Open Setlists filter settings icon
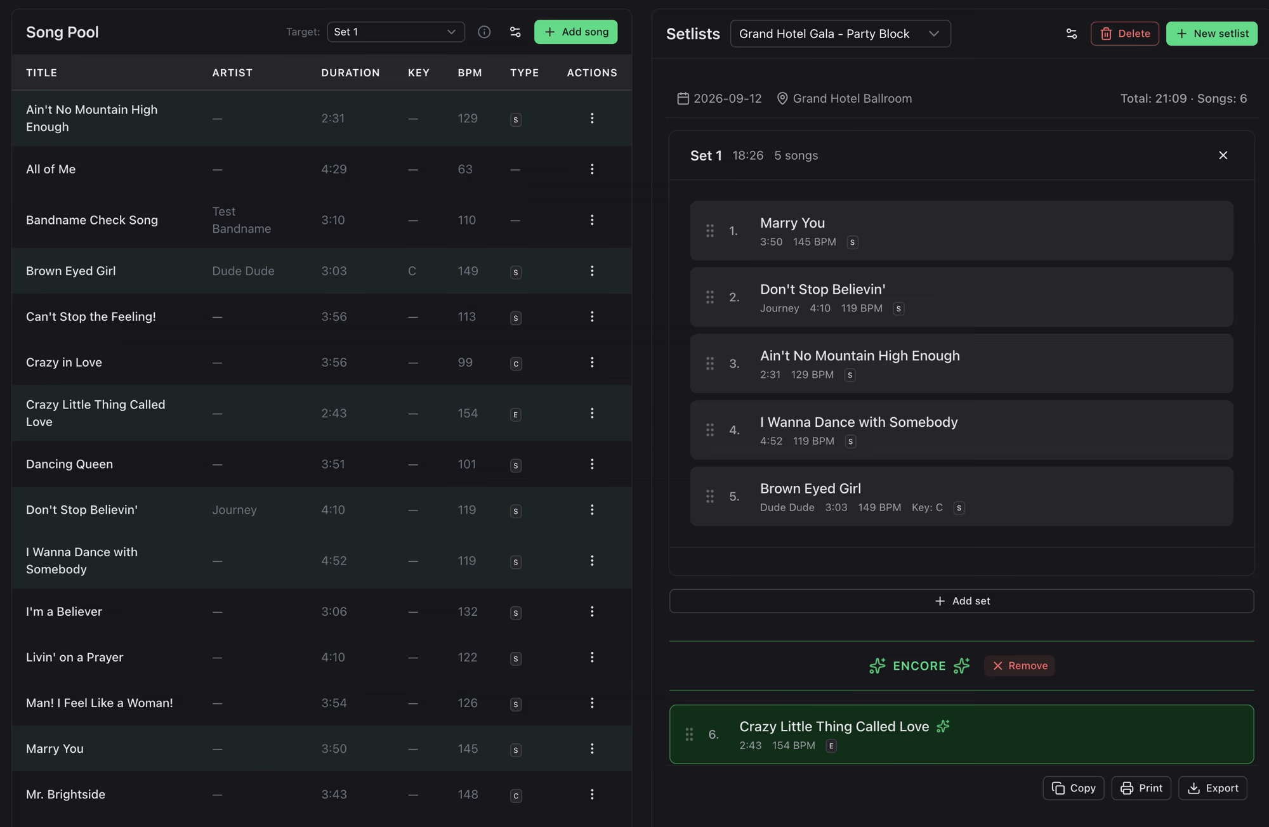Viewport: 1269px width, 827px height. pyautogui.click(x=1072, y=34)
